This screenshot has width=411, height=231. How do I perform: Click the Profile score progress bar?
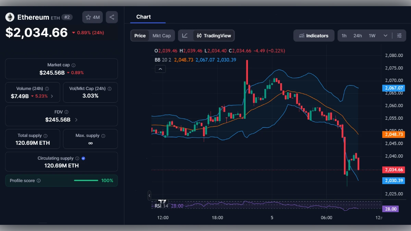click(86, 180)
